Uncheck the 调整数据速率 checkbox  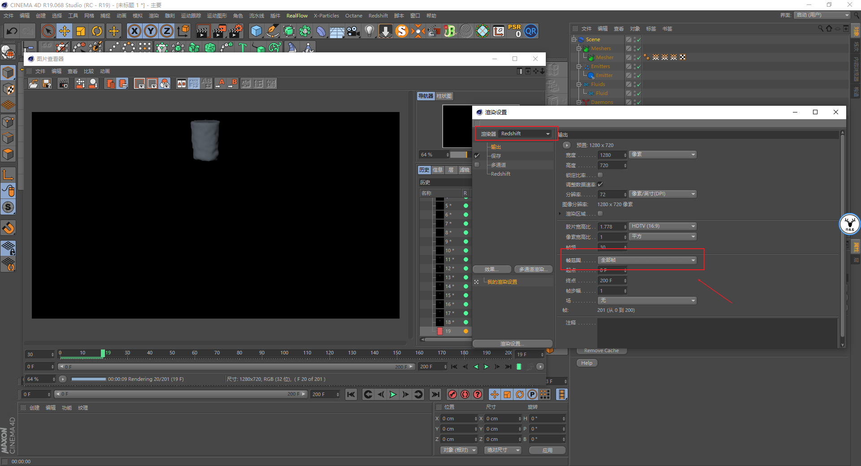pyautogui.click(x=600, y=184)
